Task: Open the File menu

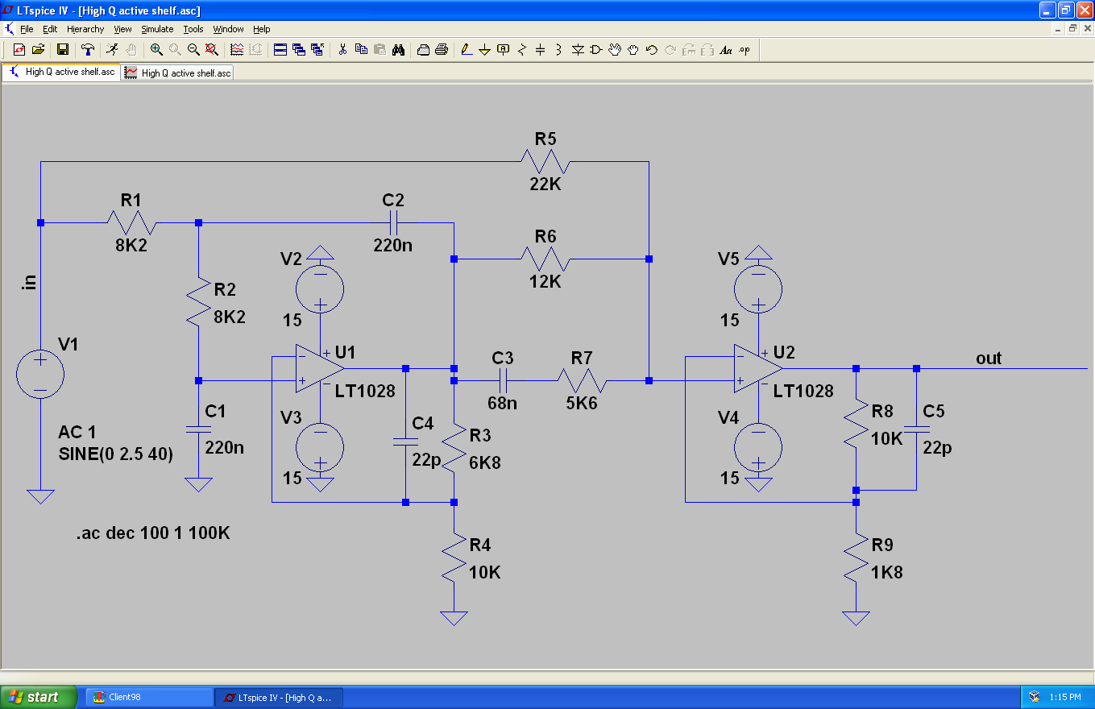Action: 27,29
